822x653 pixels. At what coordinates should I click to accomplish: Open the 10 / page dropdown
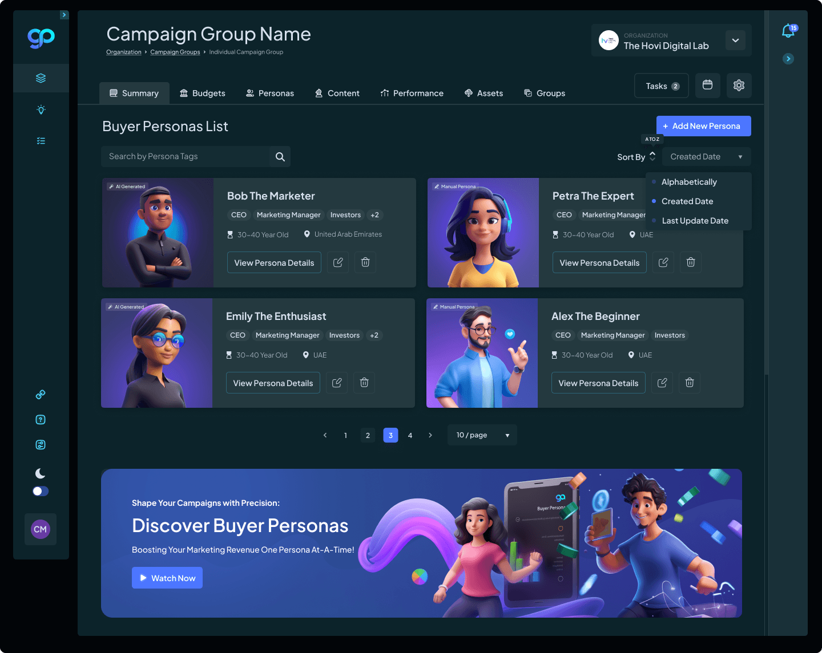482,435
